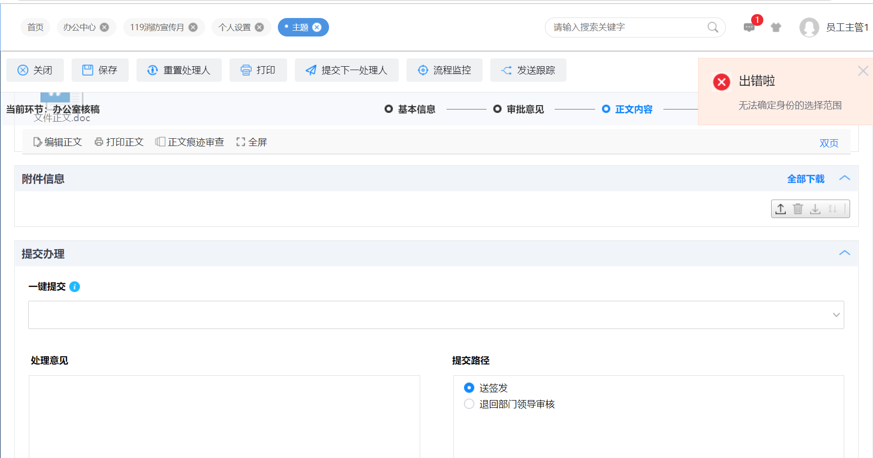The width and height of the screenshot is (873, 458).
Task: Delete attachment using the trash icon
Action: 798,209
